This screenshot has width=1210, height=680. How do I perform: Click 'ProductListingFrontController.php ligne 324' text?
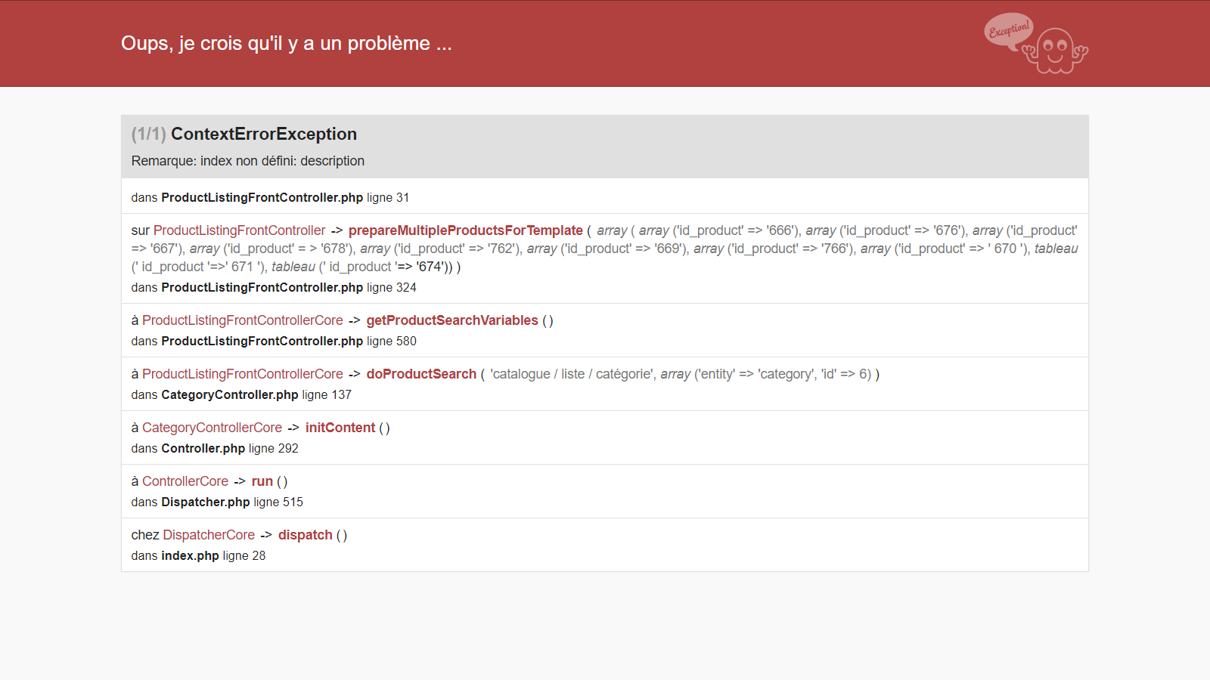289,287
